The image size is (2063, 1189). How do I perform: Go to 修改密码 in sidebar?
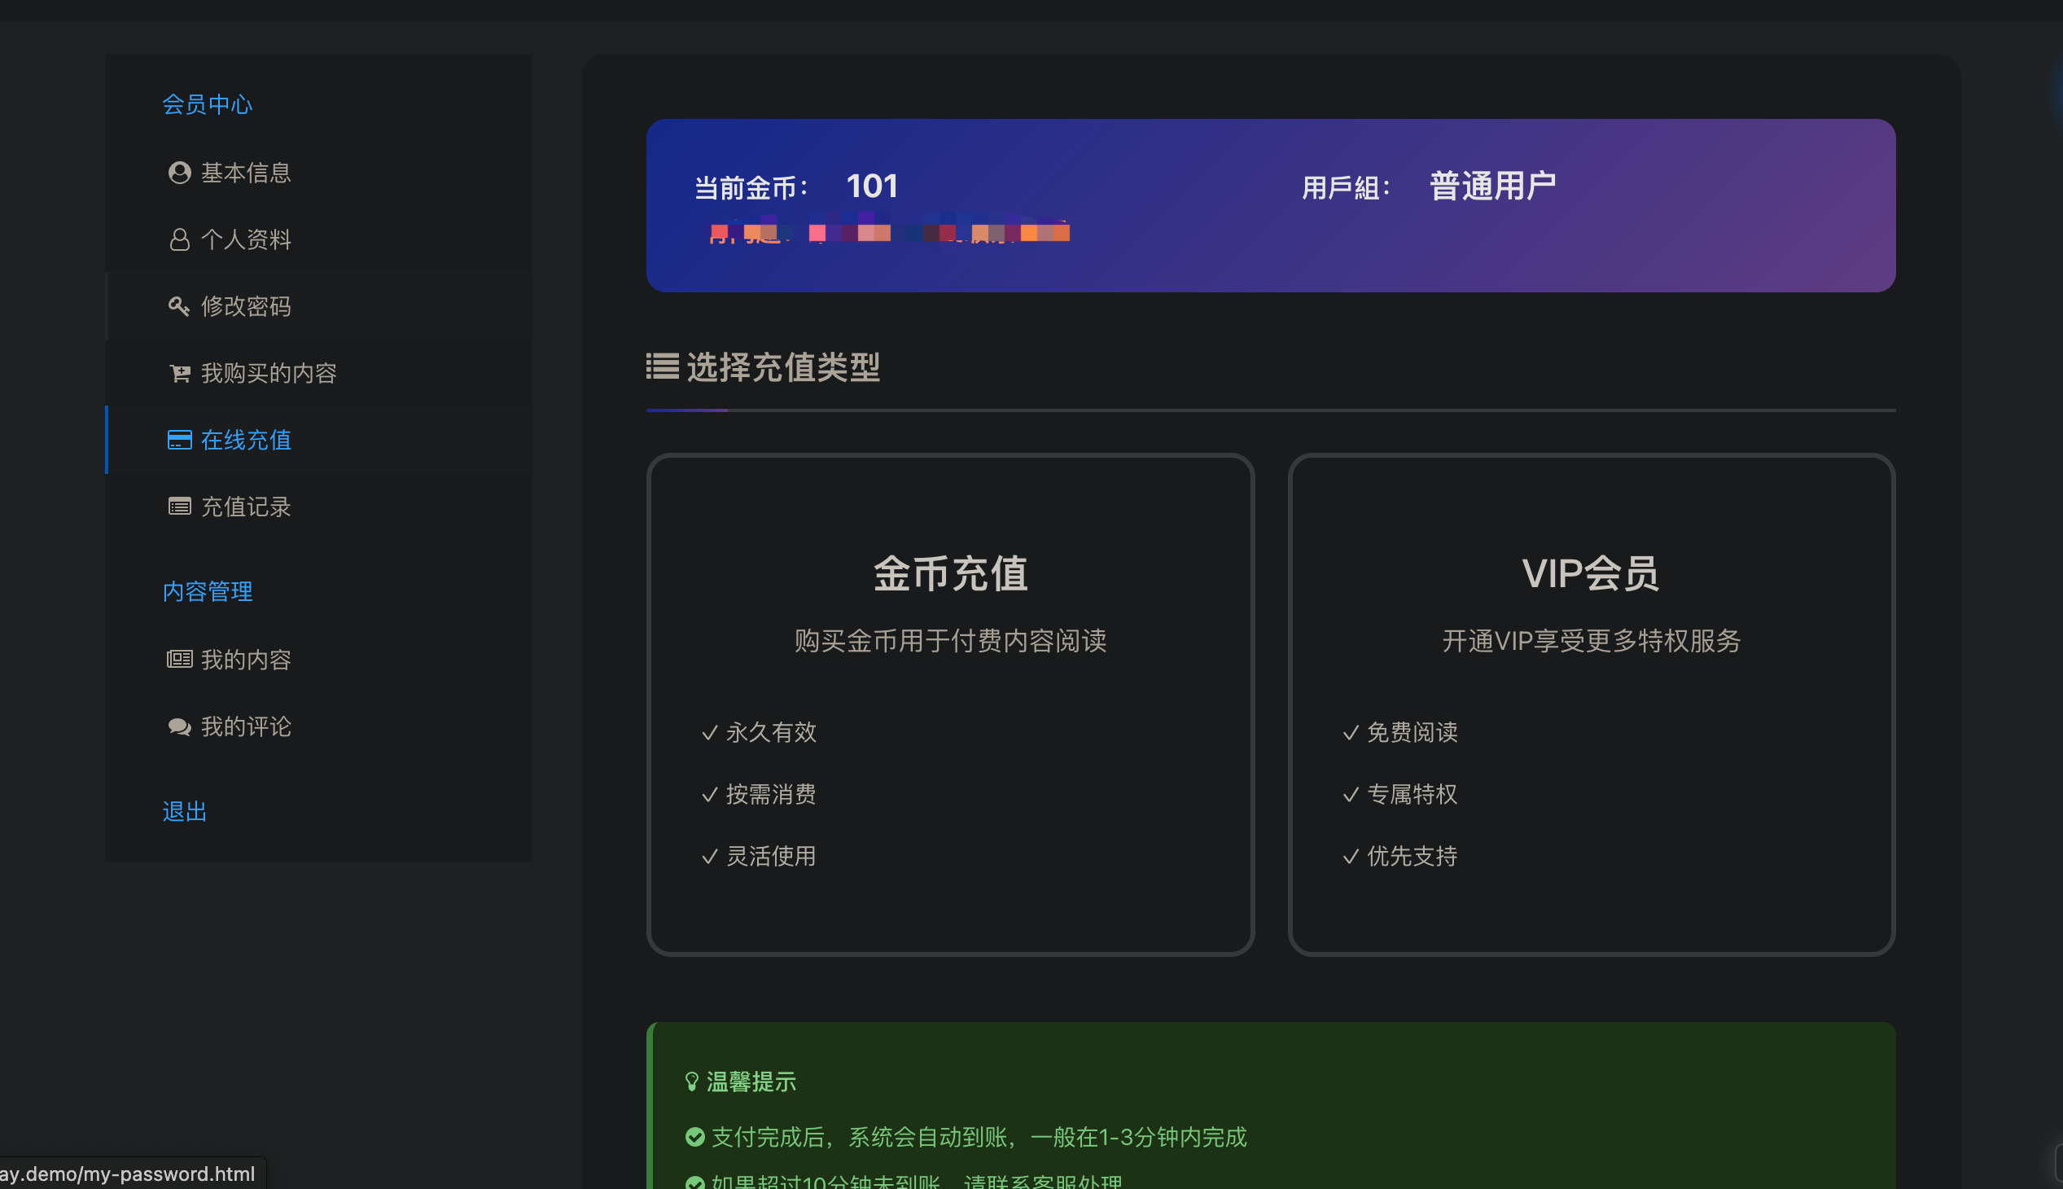(x=246, y=306)
